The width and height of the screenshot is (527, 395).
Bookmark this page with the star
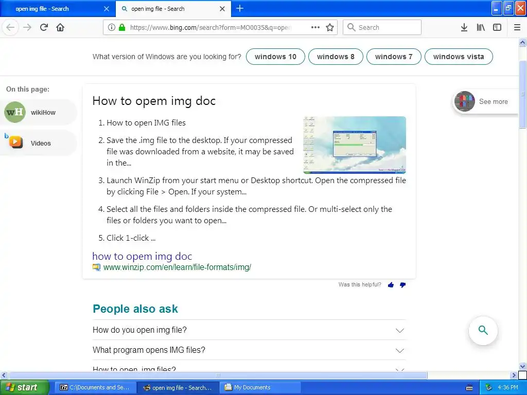[x=330, y=27]
